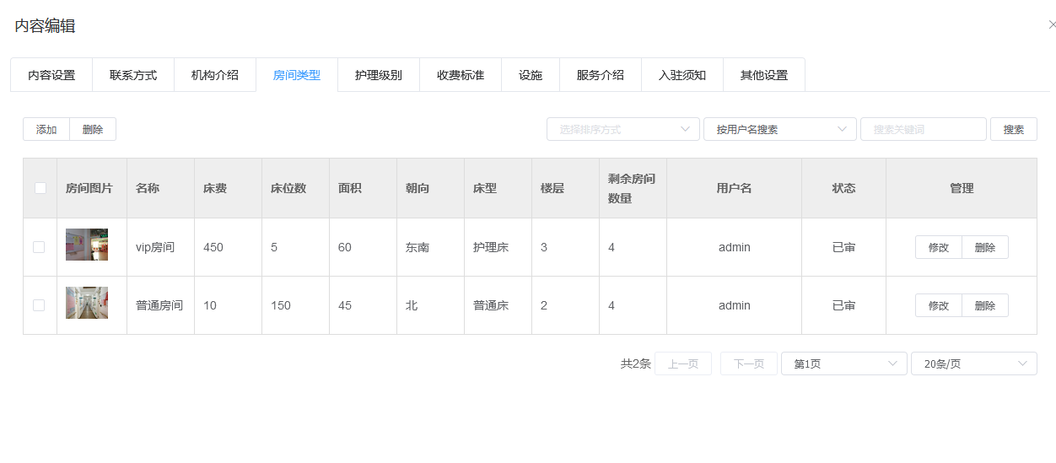
Task: Toggle the select-all checkbox in the table header
Action: click(x=40, y=188)
